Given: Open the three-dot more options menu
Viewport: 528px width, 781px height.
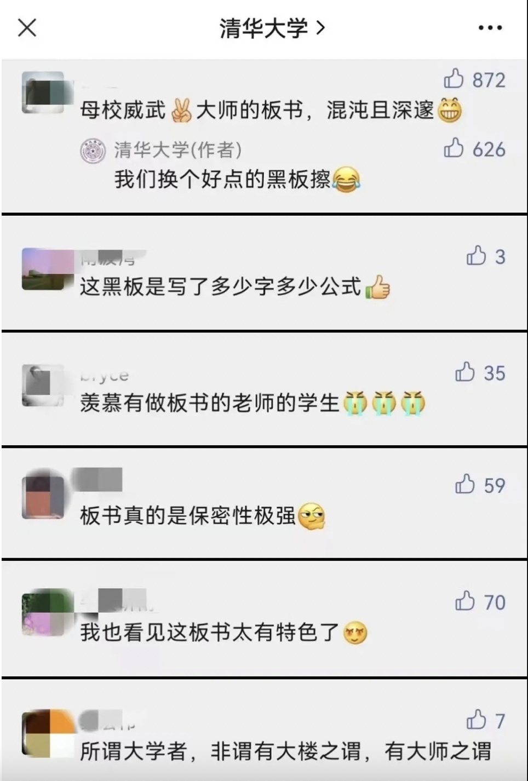Looking at the screenshot, I should (x=490, y=27).
